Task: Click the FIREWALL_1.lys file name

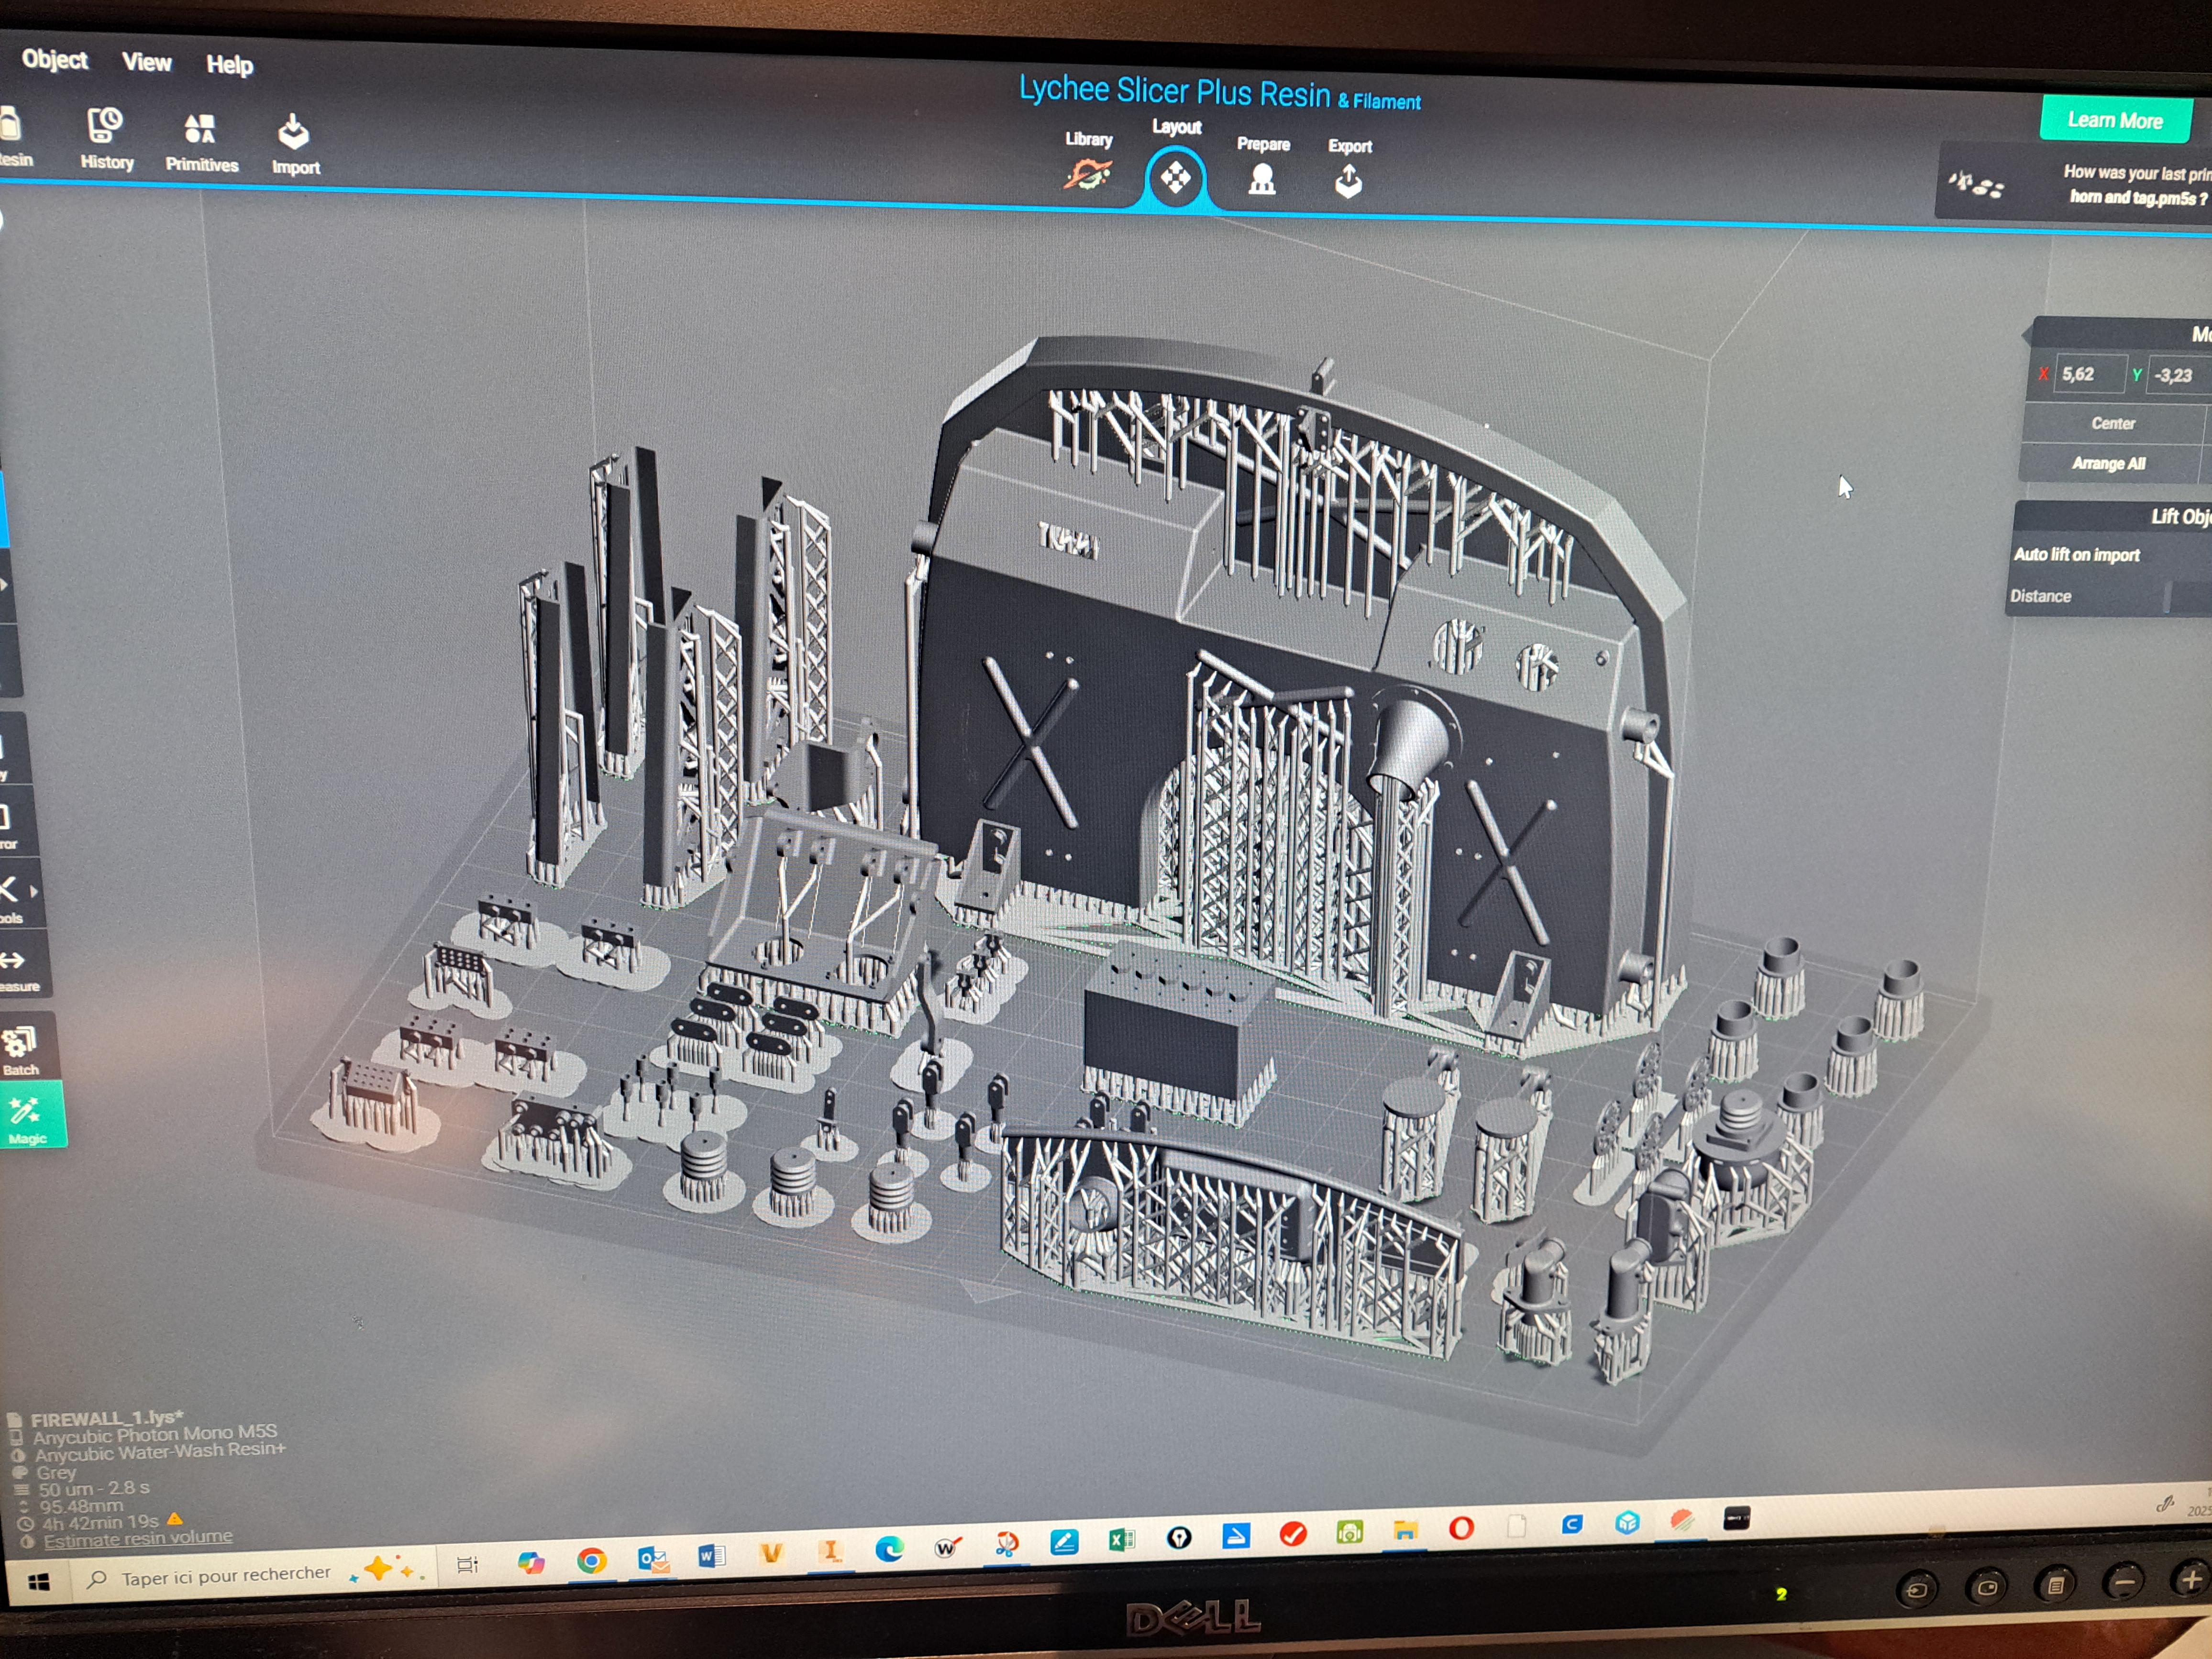Action: pyautogui.click(x=107, y=1418)
